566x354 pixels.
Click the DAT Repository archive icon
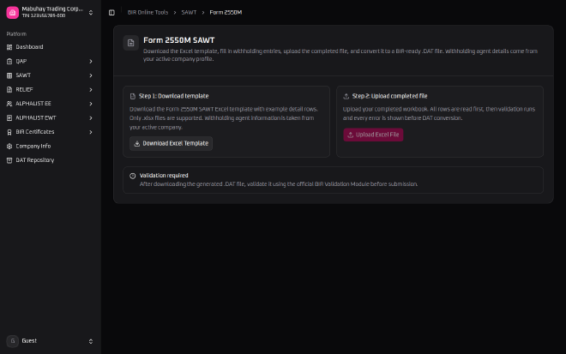[x=9, y=160]
